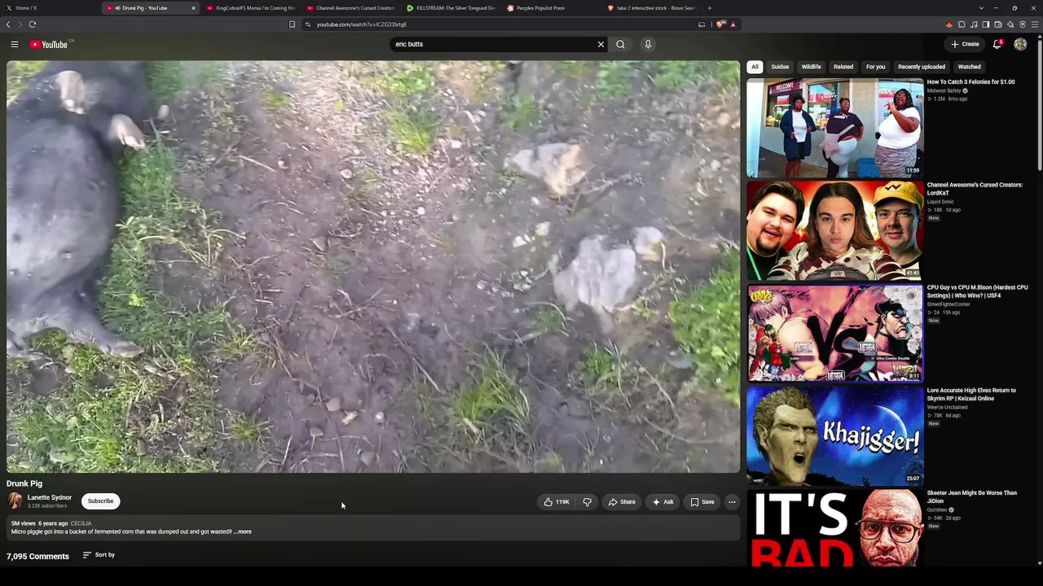Click the 7,095 Comments heading
The width and height of the screenshot is (1043, 586).
point(37,557)
